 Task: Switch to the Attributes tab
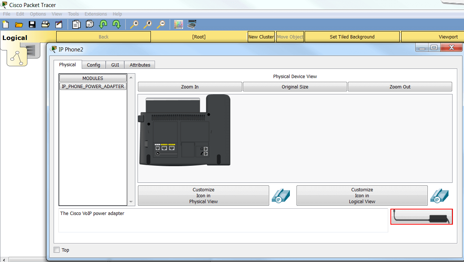click(x=140, y=65)
